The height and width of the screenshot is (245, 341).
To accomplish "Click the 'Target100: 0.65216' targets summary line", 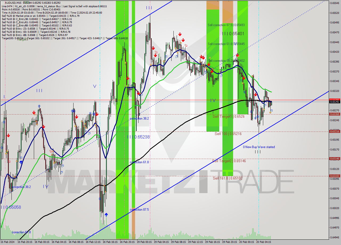I will click(65, 38).
